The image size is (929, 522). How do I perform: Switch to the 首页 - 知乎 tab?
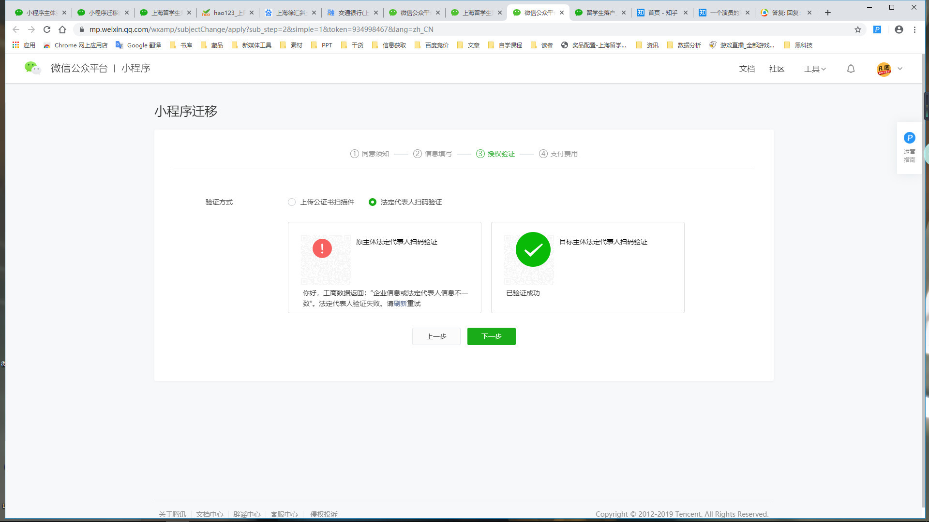pos(661,13)
